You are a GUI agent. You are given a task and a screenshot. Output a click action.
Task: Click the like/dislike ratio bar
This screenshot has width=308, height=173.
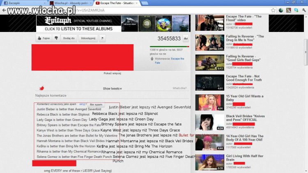tap(169, 46)
